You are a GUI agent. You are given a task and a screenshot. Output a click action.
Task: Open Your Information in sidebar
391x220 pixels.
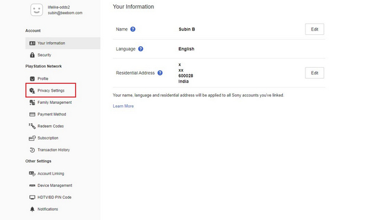(x=63, y=43)
